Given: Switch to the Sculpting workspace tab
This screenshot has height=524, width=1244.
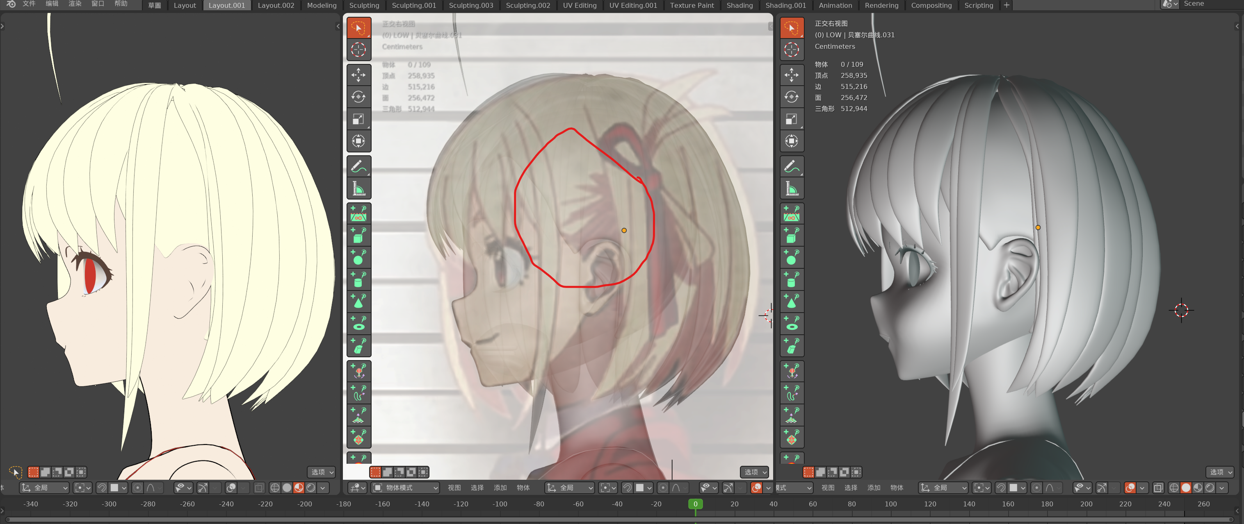Looking at the screenshot, I should tap(364, 5).
